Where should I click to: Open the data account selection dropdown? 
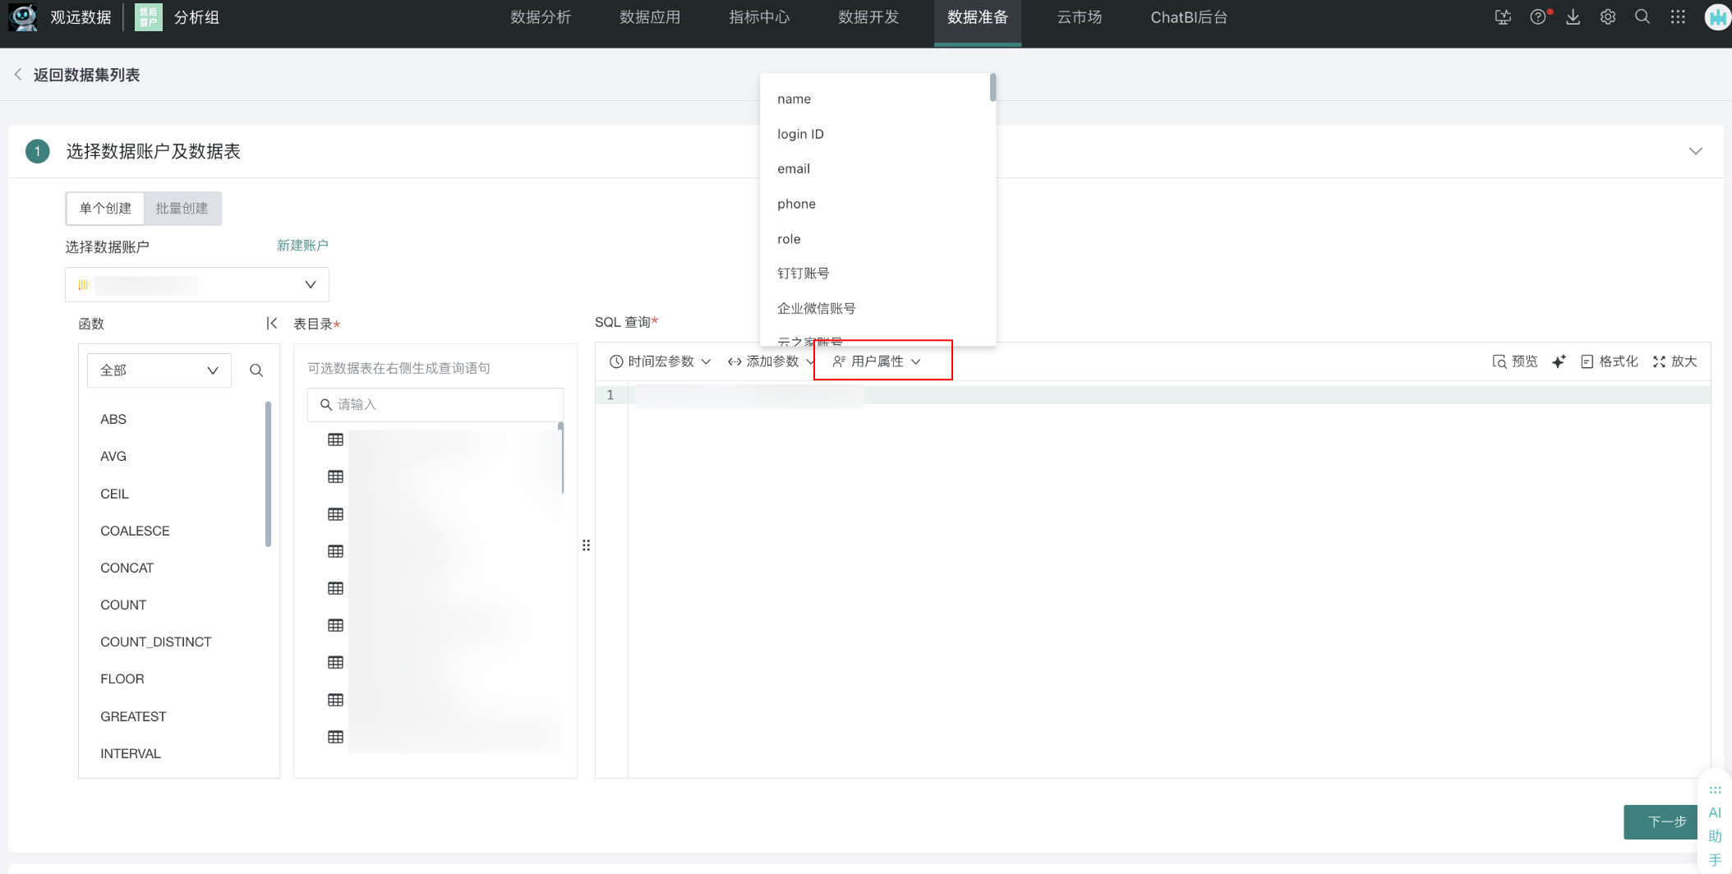[197, 285]
